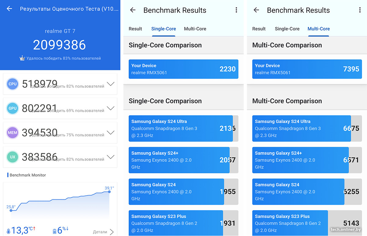Select Single-Core tab in the right screen
The image size is (367, 236).
point(287,29)
